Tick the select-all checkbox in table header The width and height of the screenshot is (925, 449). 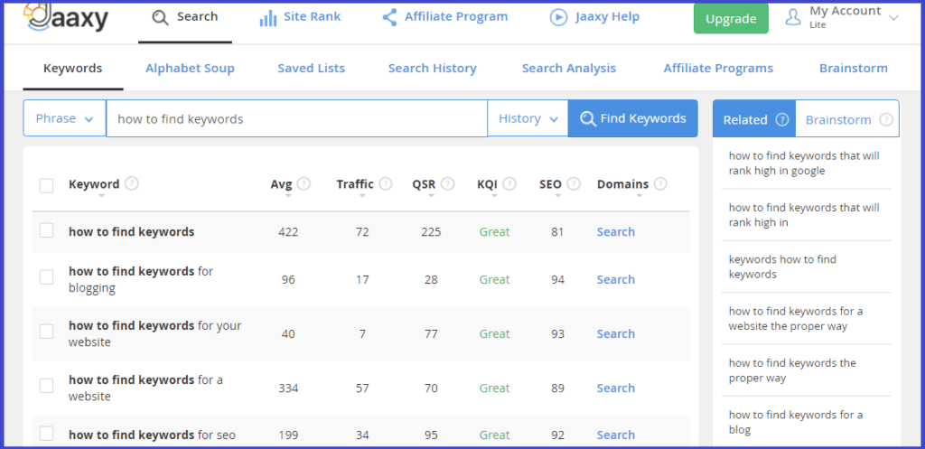(47, 186)
